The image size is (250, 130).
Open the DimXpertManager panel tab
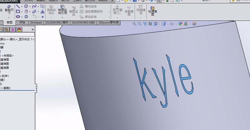pos(13,30)
